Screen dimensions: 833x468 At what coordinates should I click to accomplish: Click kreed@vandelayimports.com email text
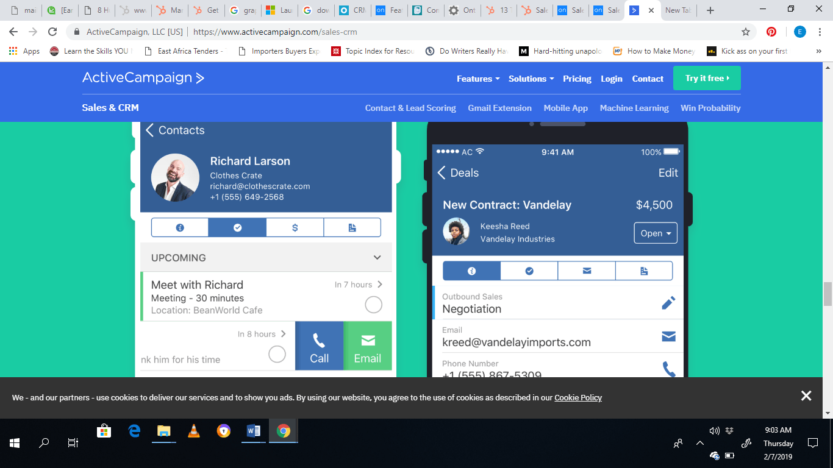[517, 342]
